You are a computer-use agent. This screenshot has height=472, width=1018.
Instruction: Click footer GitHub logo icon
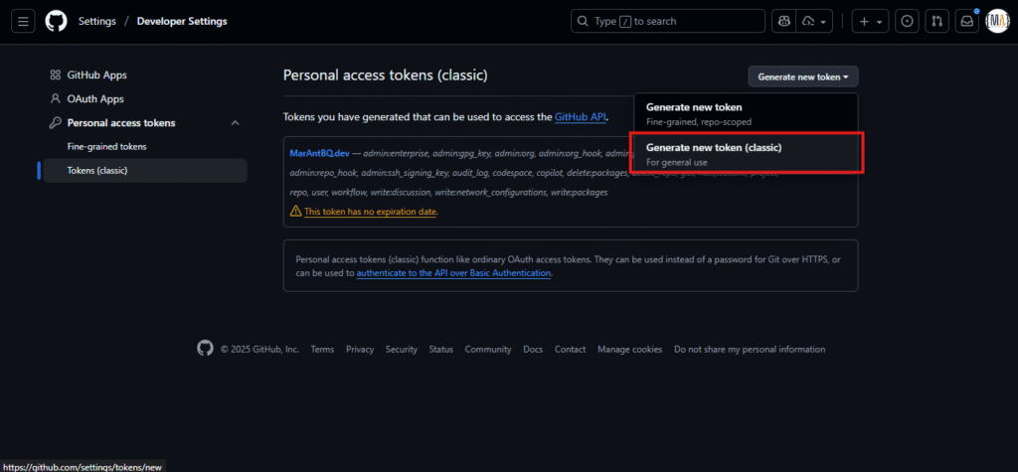(x=205, y=349)
